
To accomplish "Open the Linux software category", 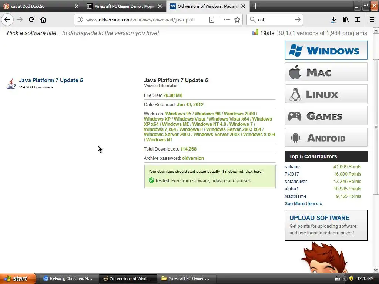I will (x=326, y=94).
